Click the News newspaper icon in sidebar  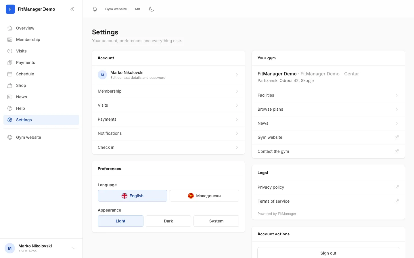click(x=10, y=97)
